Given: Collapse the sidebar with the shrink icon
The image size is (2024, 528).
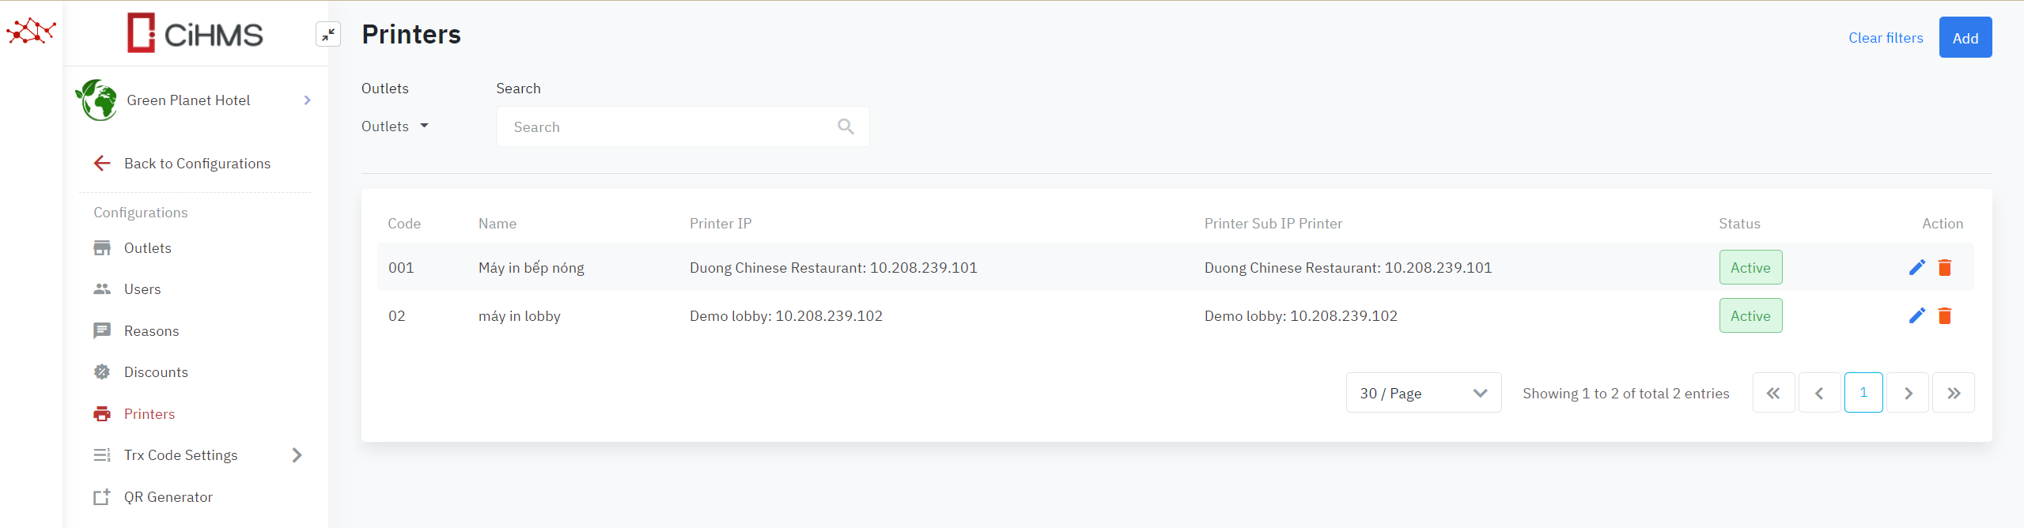Looking at the screenshot, I should click(328, 34).
